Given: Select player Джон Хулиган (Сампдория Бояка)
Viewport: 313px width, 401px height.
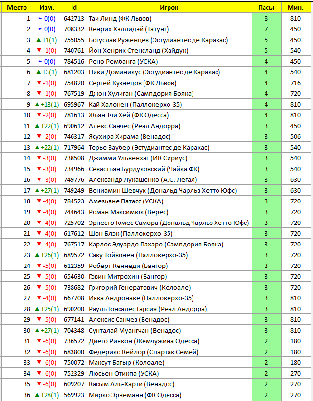Looking at the screenshot, I should coord(141,93).
